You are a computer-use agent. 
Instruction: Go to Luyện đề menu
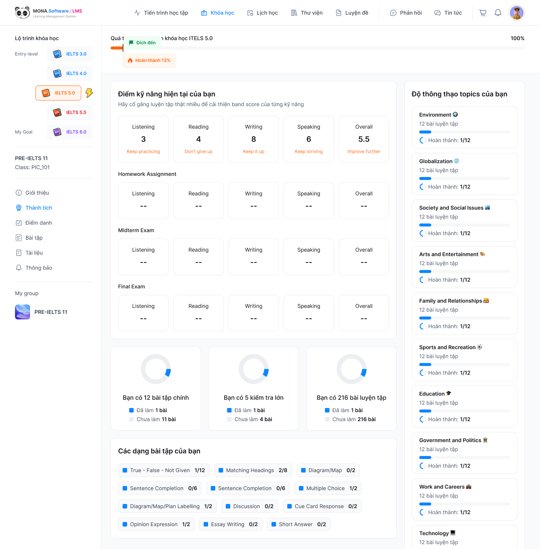(x=352, y=13)
